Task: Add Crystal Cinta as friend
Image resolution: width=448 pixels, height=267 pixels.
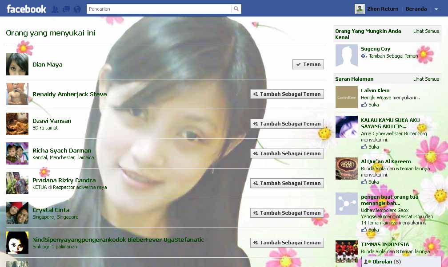Action: [x=287, y=213]
